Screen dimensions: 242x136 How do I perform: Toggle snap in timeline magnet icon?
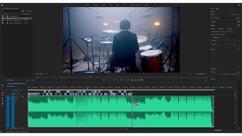11,90
